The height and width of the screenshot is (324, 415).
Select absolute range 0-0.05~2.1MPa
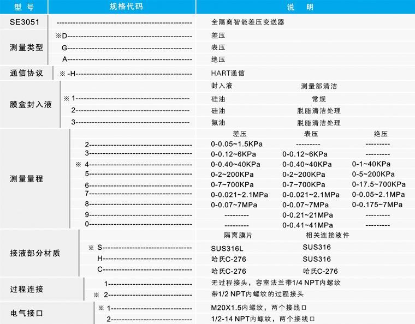click(378, 195)
